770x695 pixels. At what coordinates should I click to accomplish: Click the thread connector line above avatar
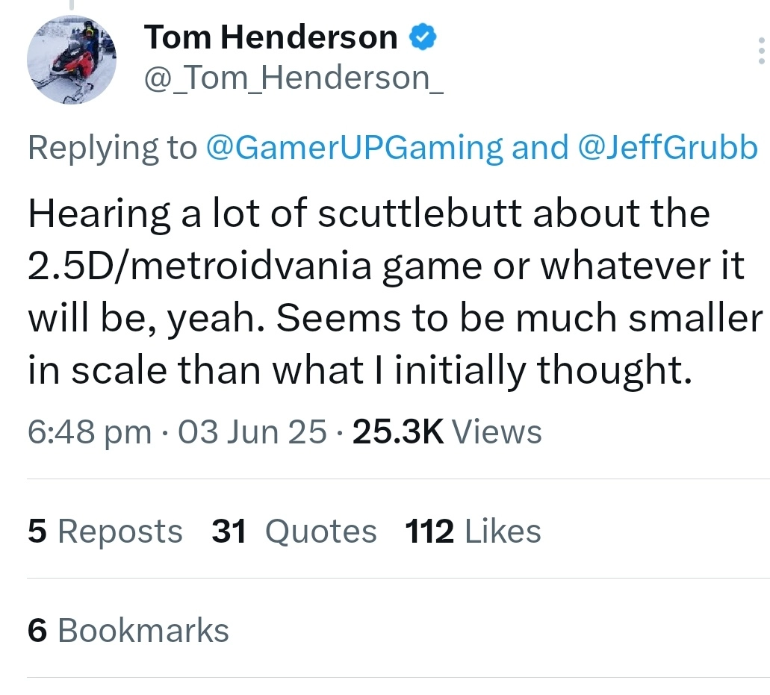pos(72,4)
